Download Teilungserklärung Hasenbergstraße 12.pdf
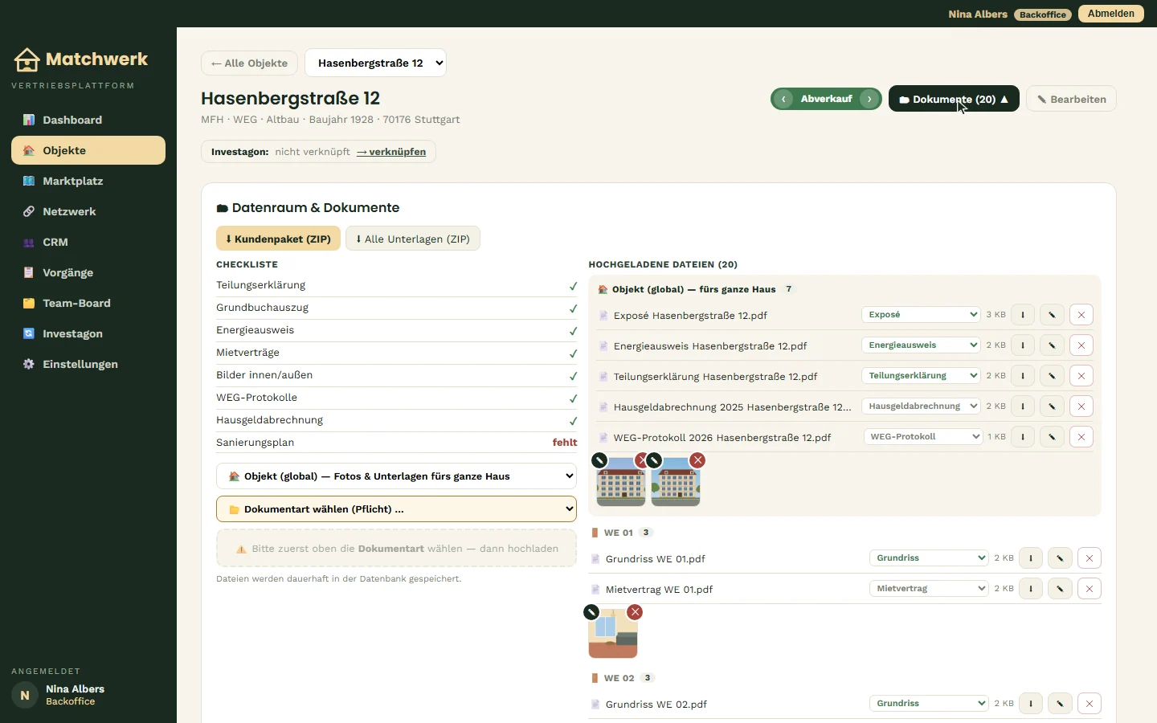This screenshot has height=723, width=1157. 1023,376
